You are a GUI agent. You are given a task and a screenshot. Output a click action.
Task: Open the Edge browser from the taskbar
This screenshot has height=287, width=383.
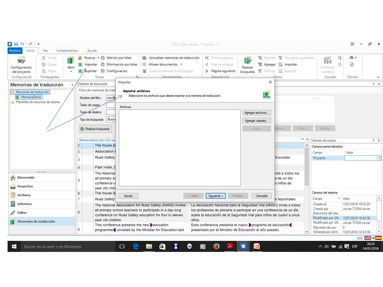(x=136, y=246)
